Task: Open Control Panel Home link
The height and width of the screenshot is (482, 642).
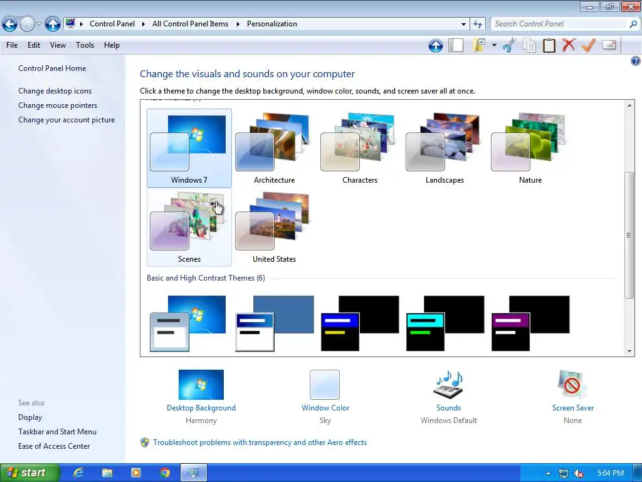Action: tap(52, 68)
